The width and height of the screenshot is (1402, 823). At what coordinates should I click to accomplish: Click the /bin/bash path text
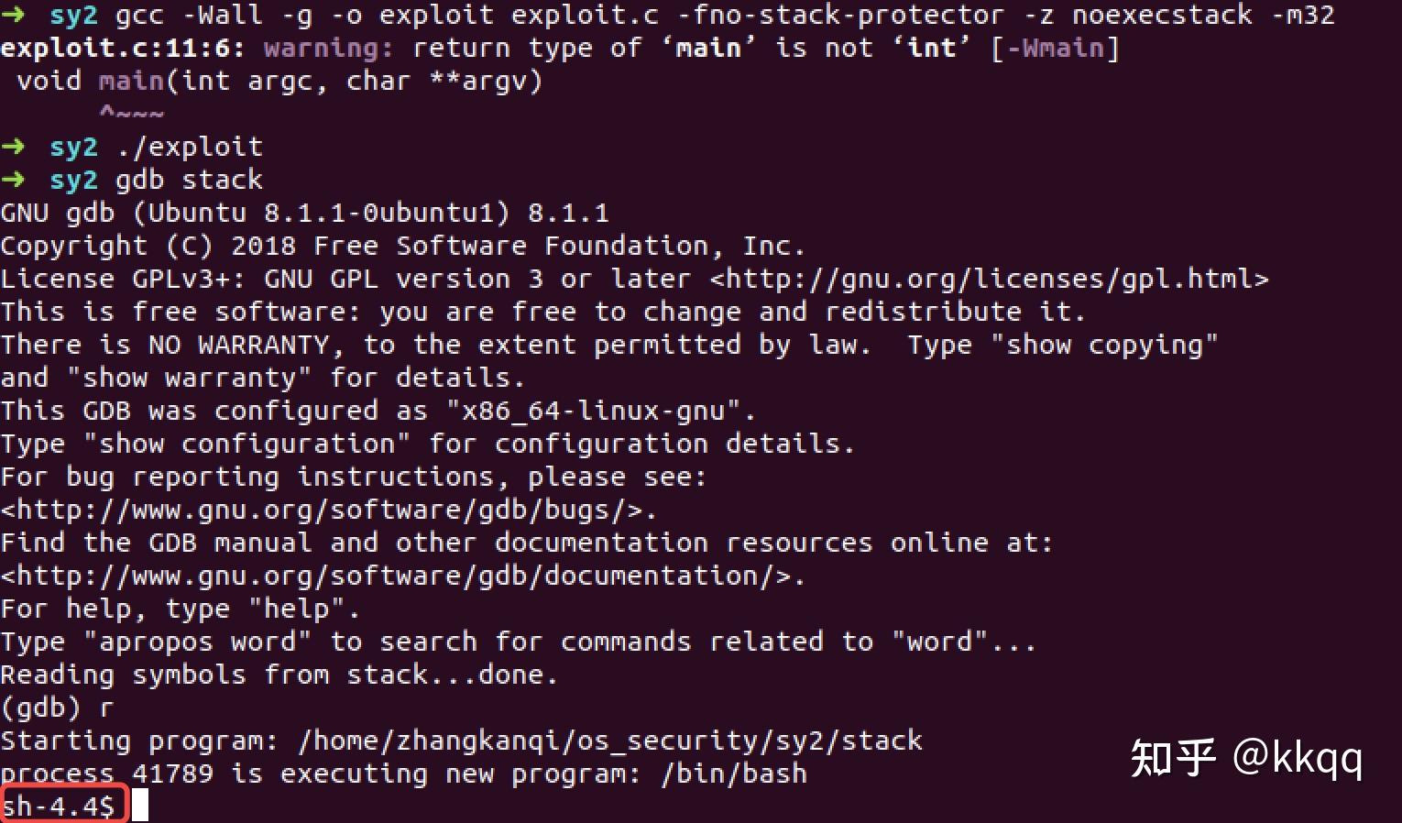[733, 774]
